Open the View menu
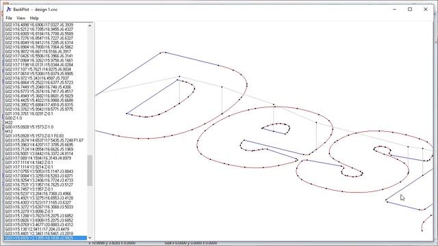The width and height of the screenshot is (438, 246). 21,18
